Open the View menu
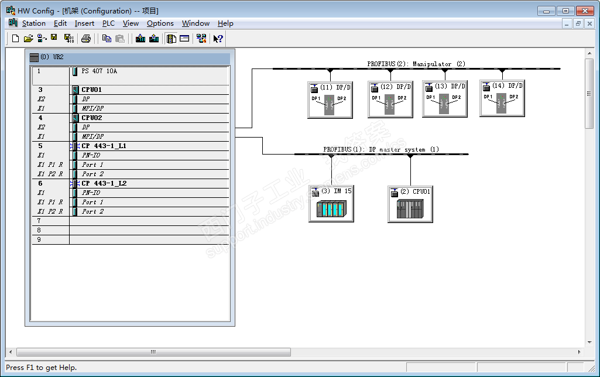The width and height of the screenshot is (600, 377). (x=131, y=23)
